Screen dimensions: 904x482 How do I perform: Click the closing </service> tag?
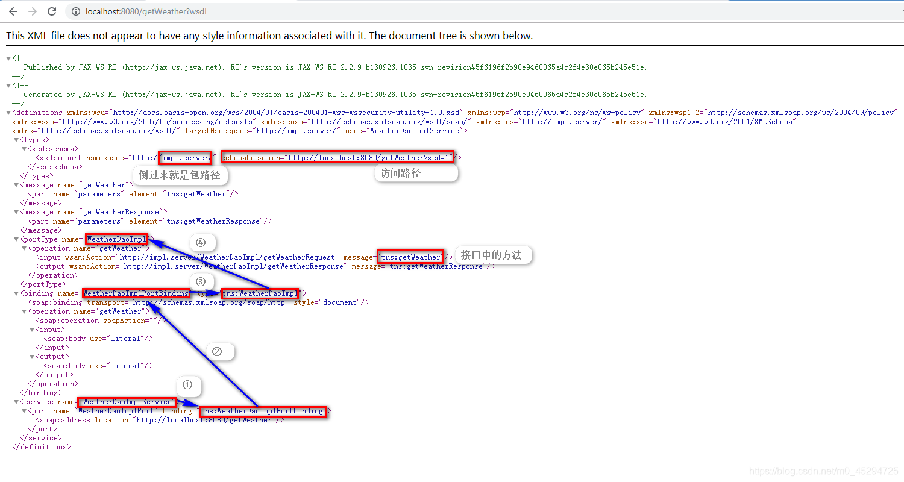click(41, 438)
